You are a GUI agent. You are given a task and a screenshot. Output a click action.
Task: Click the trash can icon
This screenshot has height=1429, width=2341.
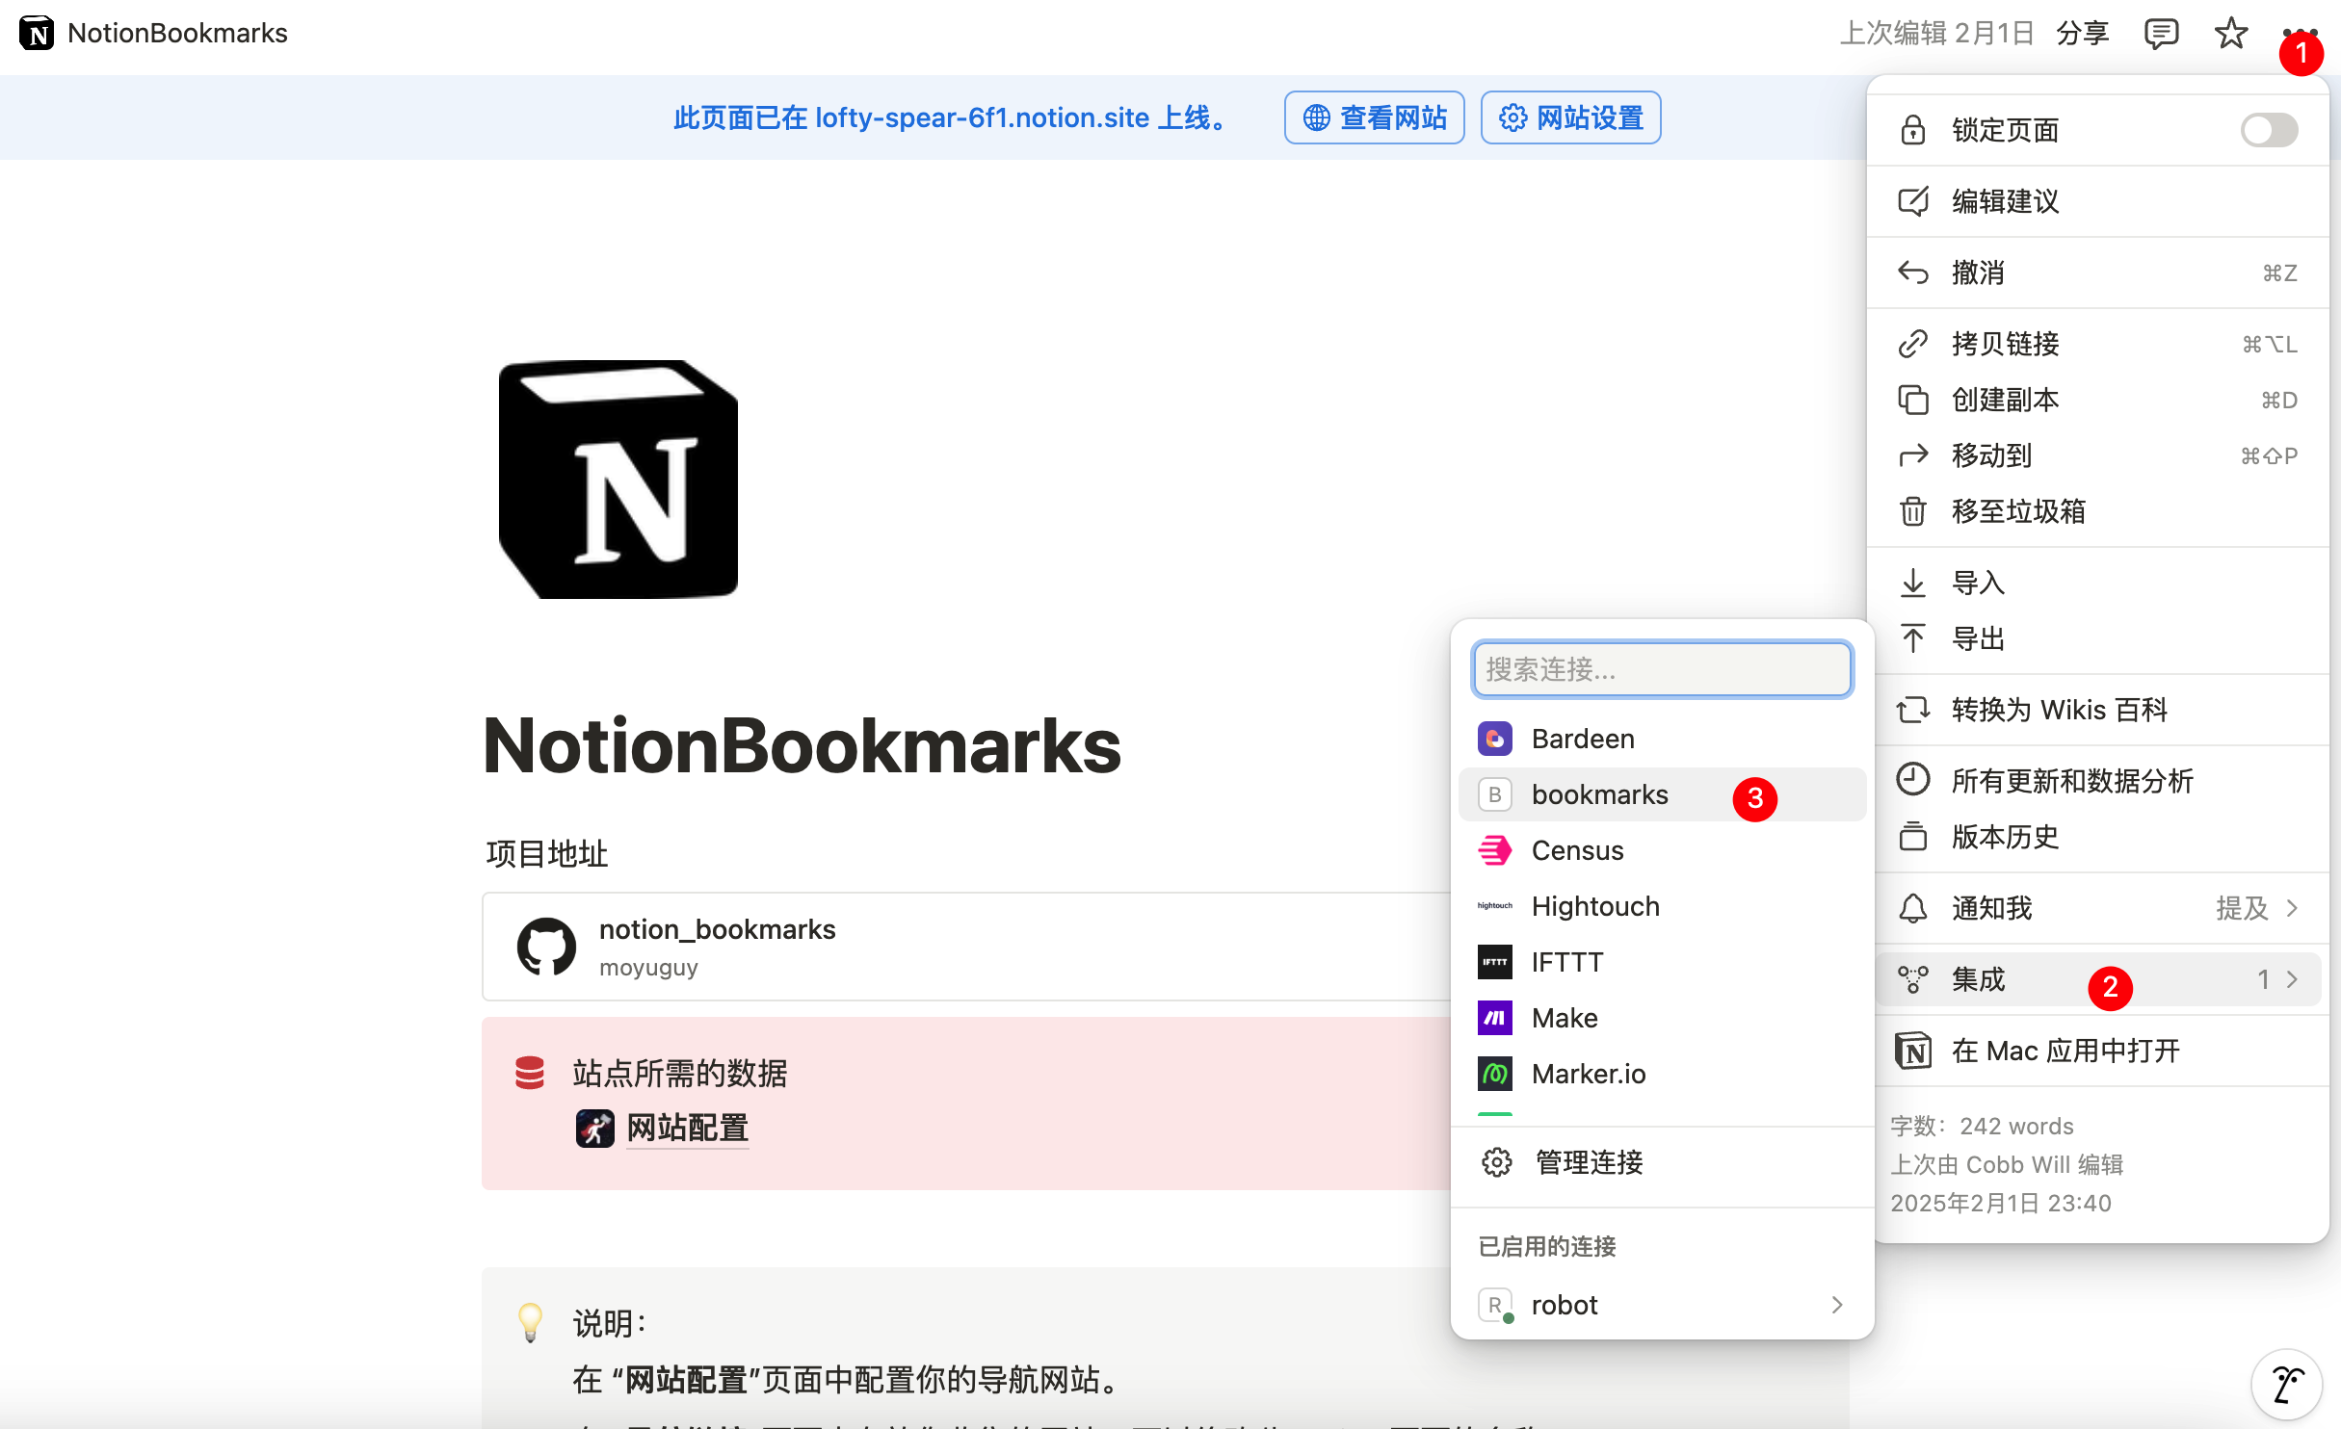tap(1912, 511)
